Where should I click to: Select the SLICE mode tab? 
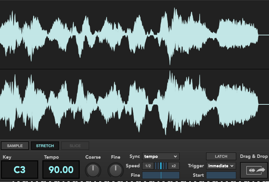click(75, 146)
